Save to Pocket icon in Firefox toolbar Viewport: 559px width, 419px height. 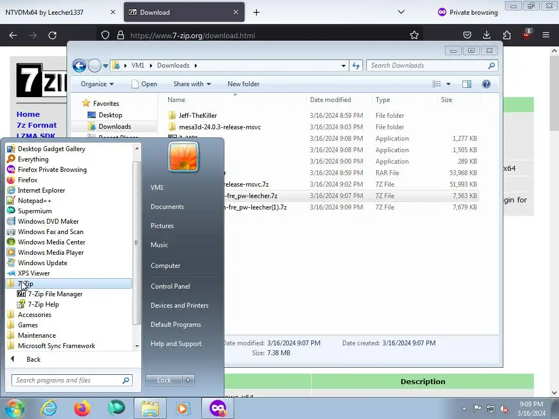467,35
